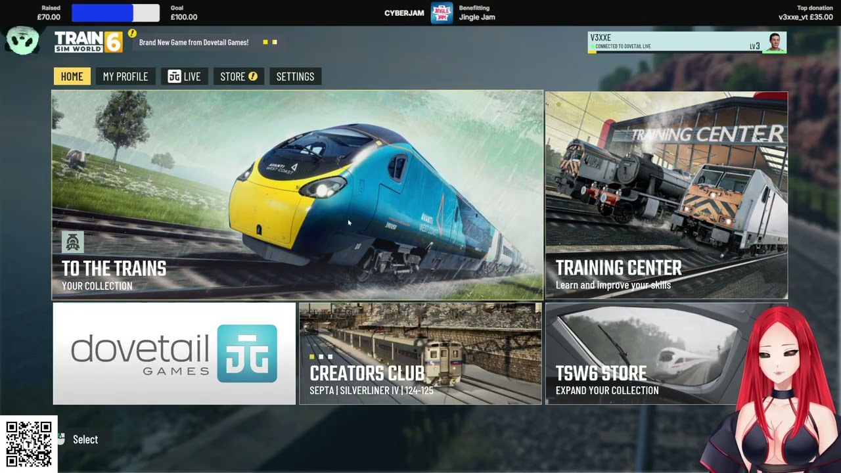Click 'CONNECTED TO DOVETAIL LIVE' status text
Screen dimensions: 841x473
click(x=623, y=47)
